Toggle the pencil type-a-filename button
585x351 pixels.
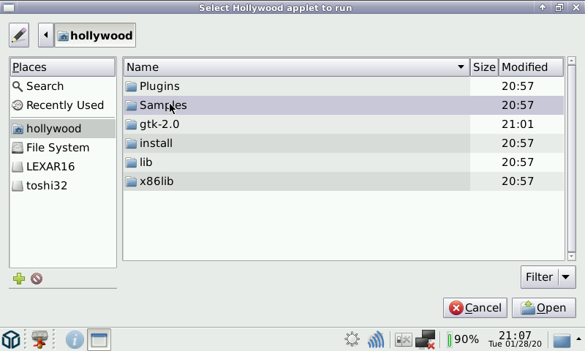point(19,35)
